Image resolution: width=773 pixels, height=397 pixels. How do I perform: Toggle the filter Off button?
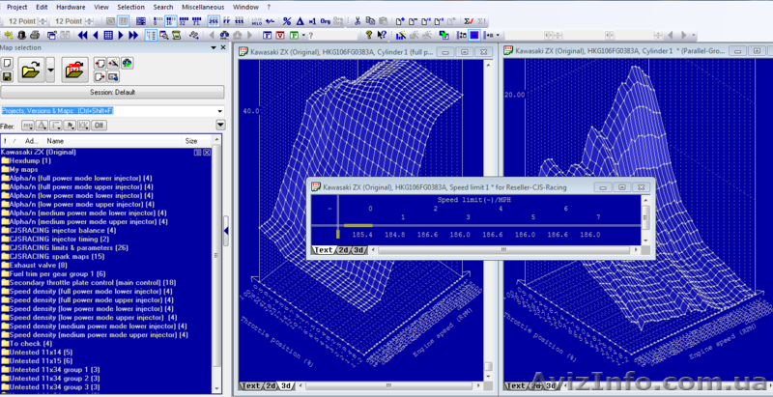(100, 126)
